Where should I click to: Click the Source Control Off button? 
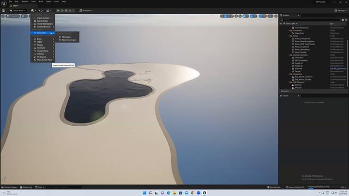[x=295, y=187]
